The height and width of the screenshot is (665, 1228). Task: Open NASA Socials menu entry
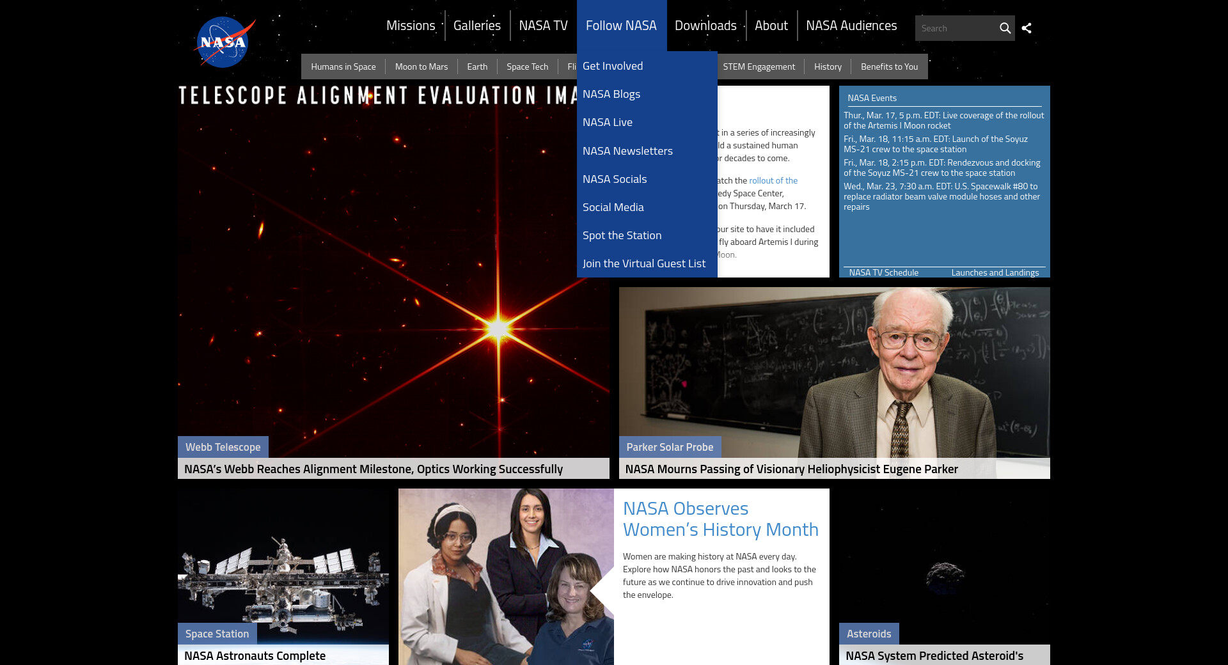click(x=647, y=179)
